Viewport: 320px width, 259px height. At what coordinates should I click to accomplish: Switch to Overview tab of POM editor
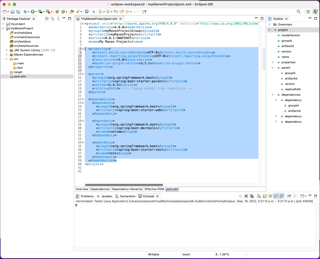(x=82, y=189)
